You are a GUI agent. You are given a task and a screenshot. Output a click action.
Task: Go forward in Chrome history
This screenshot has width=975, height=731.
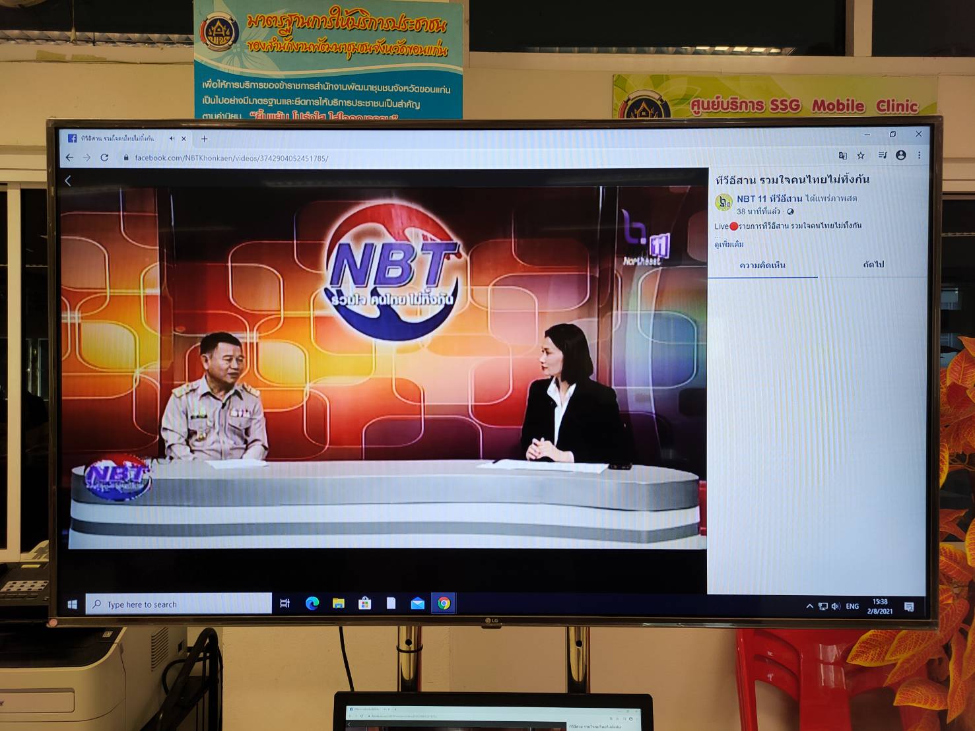[86, 158]
